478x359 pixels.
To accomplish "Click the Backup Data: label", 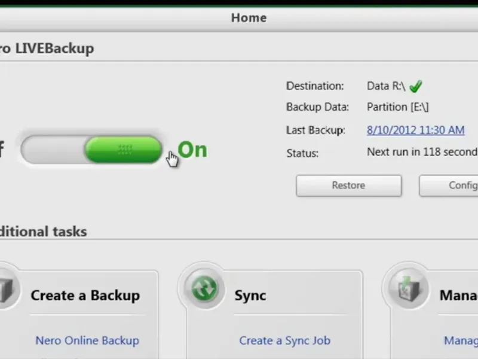I will [317, 107].
